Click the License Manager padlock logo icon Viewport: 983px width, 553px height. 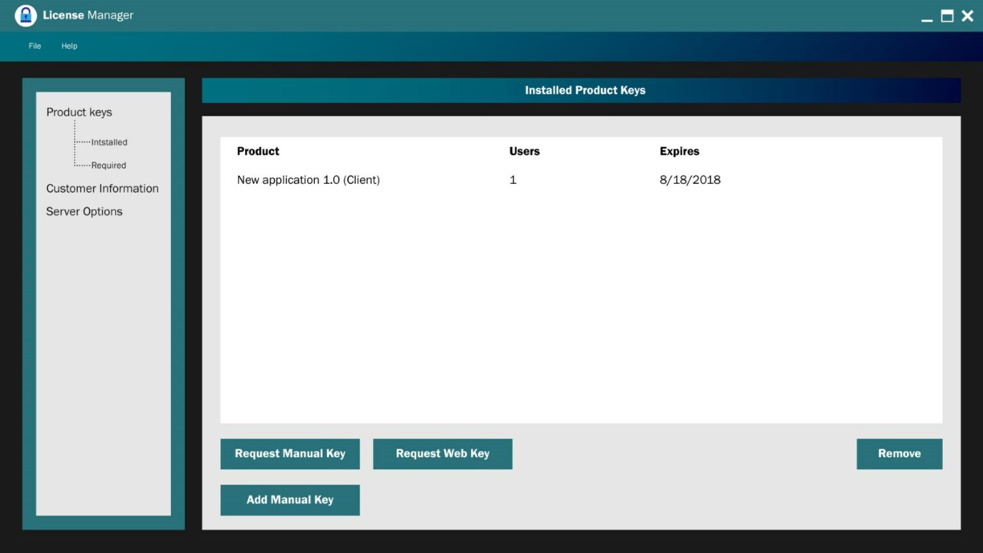pos(26,15)
